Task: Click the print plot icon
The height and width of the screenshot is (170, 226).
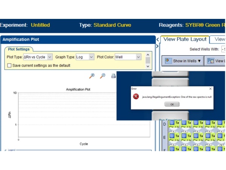Action: (x=113, y=76)
